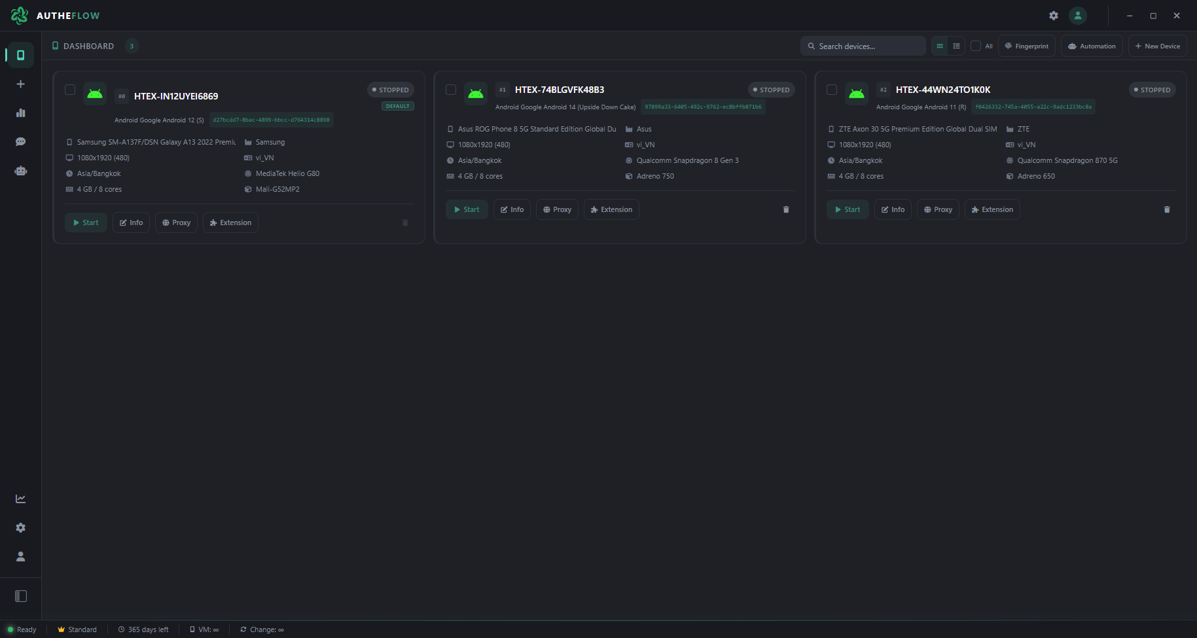Click the STOPPED badge on HTEX-44WN24TO1K0K
1197x638 pixels.
[x=1152, y=90]
